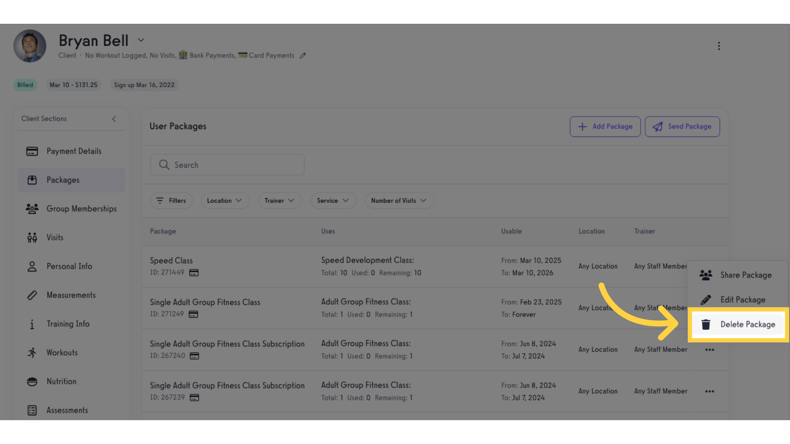Open Group Memberships section

tap(71, 209)
